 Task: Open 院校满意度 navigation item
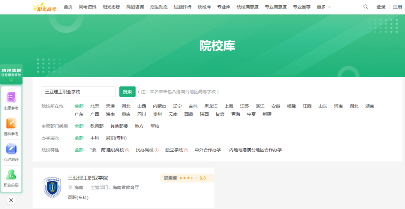point(247,7)
